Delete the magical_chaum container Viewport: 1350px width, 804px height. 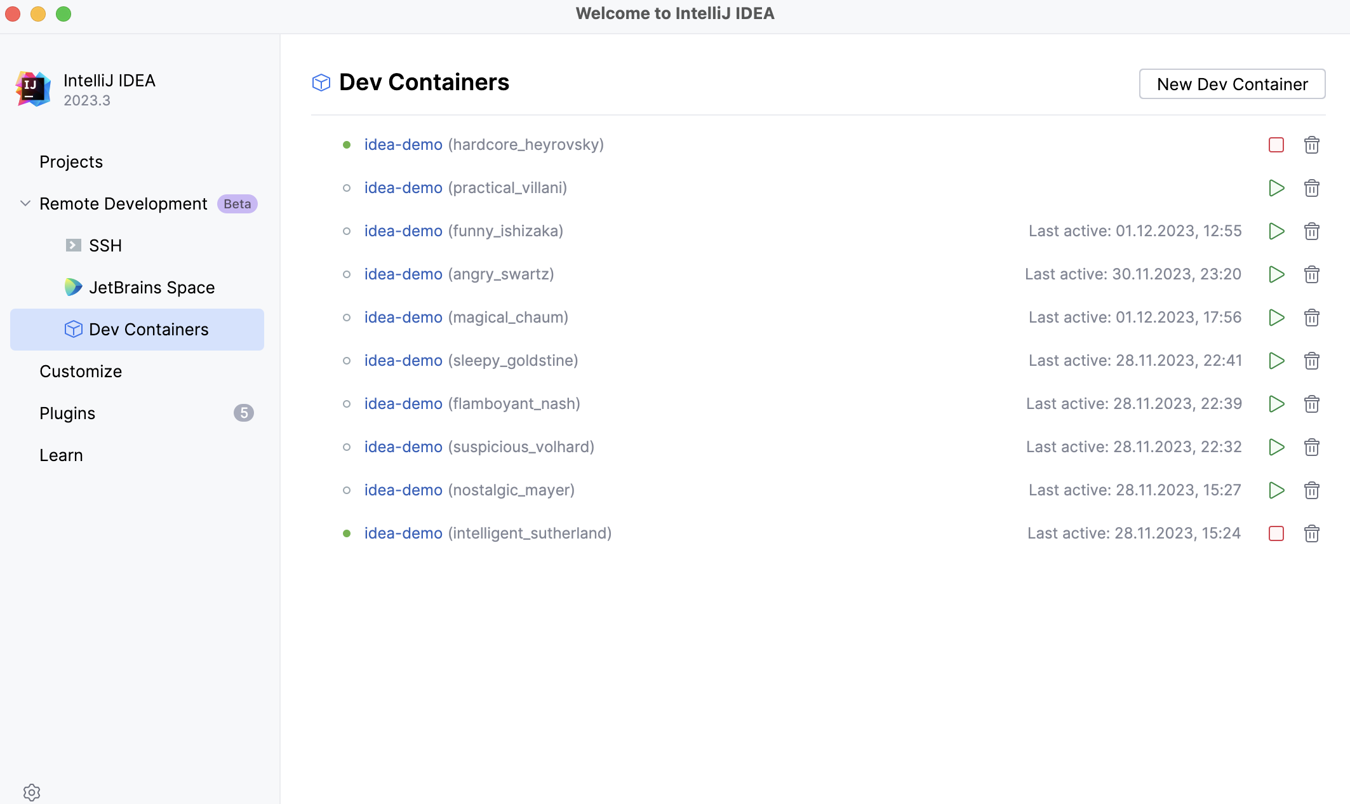(1312, 318)
